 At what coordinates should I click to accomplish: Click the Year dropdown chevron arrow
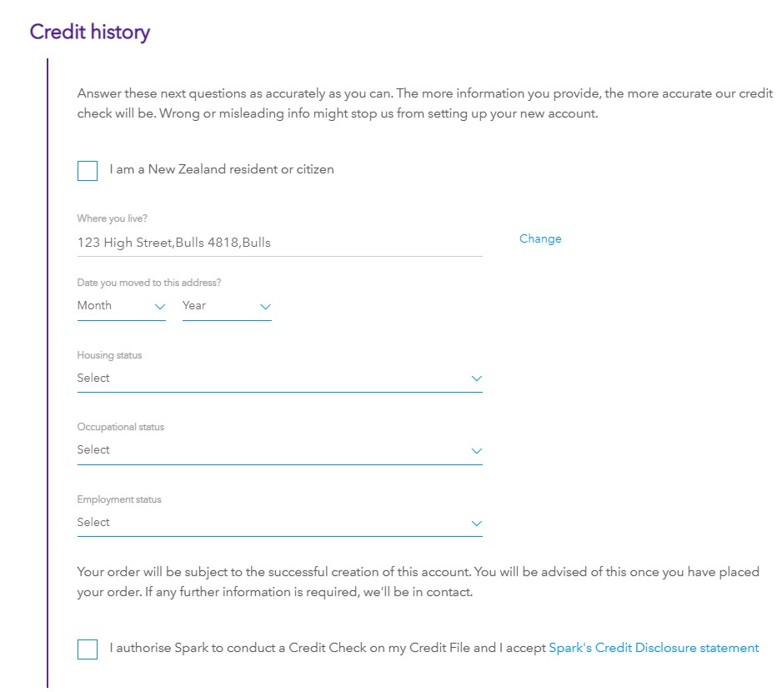[265, 307]
